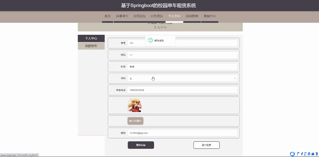This screenshot has width=319, height=157.
Task: Click the site title 基于Springboot的校园单车租赁系统
Action: (159, 5)
